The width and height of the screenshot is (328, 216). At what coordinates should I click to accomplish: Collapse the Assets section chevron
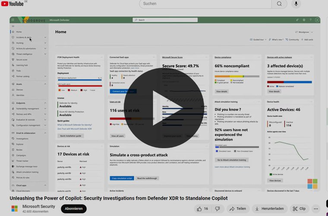pos(45,84)
